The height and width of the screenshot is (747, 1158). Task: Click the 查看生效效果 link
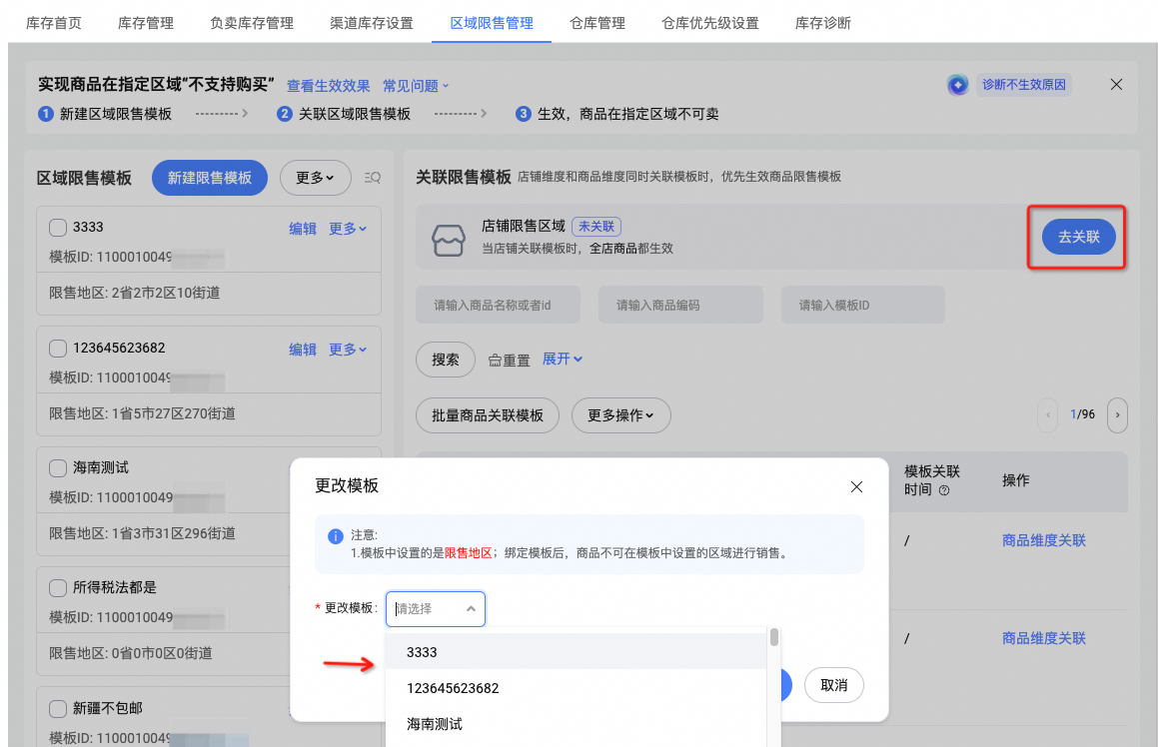[328, 86]
